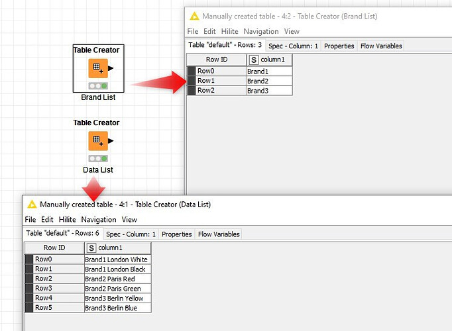Viewport: 452px width, 331px height.
Task: Click the String type icon in Brand List column1 header
Action: tap(254, 60)
